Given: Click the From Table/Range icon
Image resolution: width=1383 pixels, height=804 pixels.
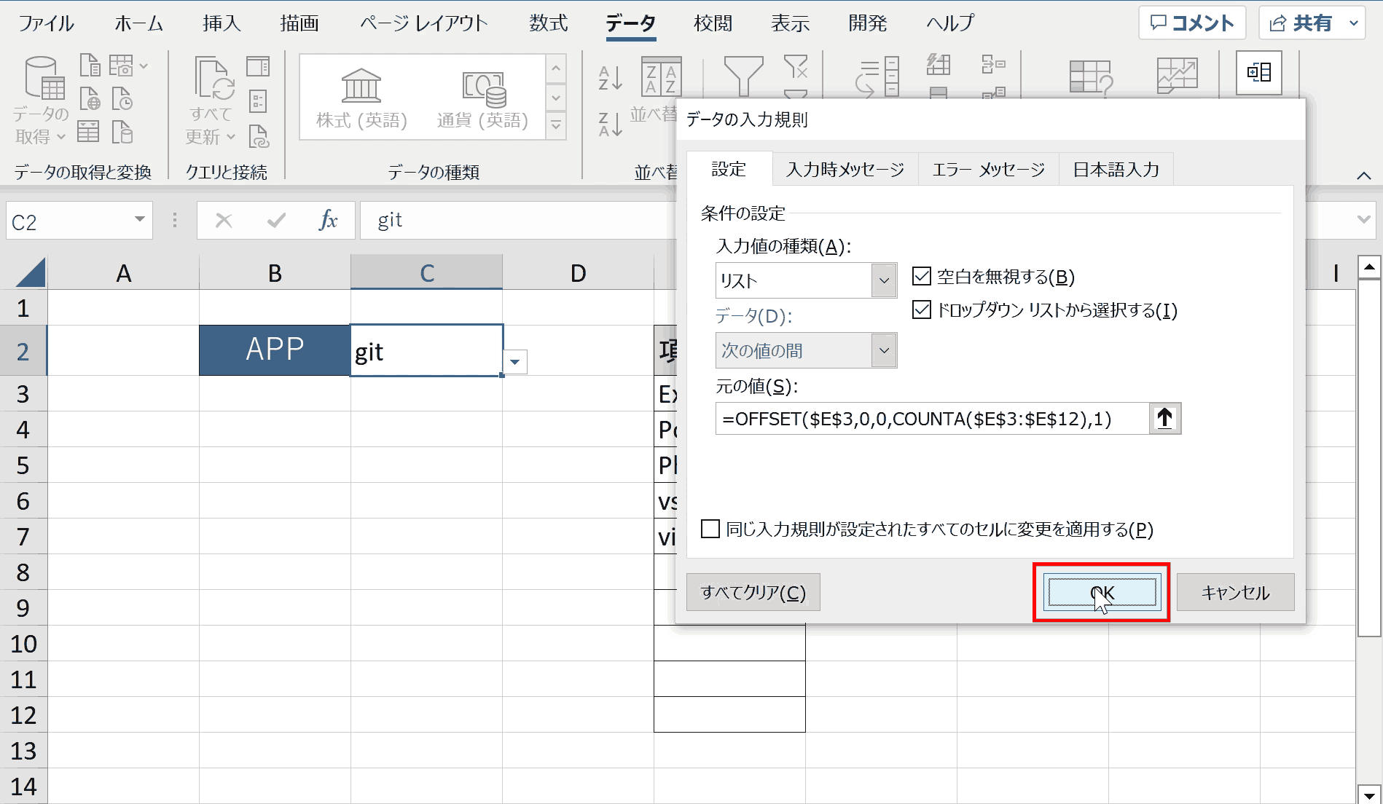Looking at the screenshot, I should coord(88,132).
